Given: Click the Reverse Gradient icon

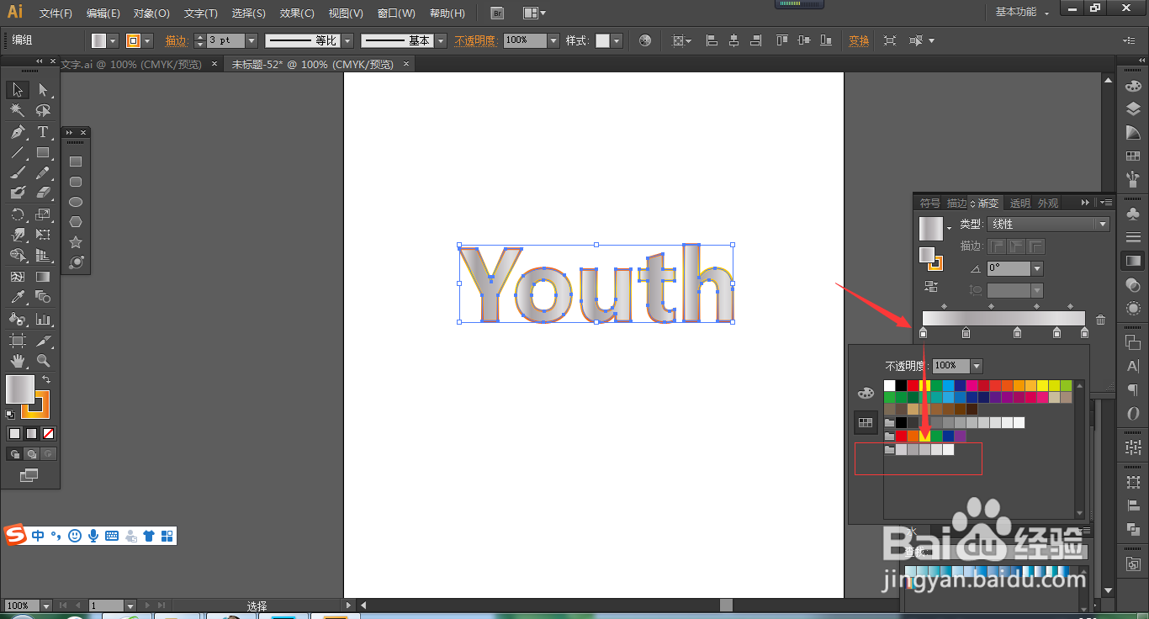Looking at the screenshot, I should tap(931, 287).
